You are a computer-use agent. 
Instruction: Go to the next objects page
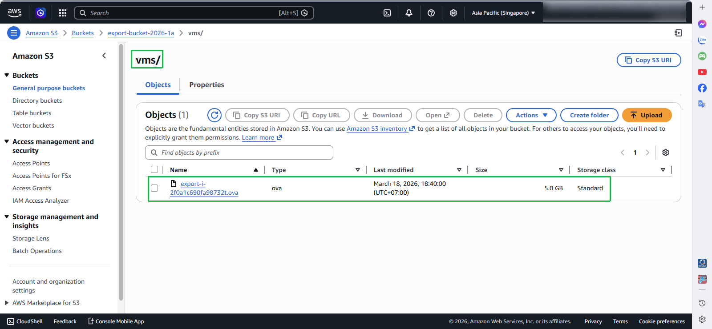pyautogui.click(x=647, y=152)
